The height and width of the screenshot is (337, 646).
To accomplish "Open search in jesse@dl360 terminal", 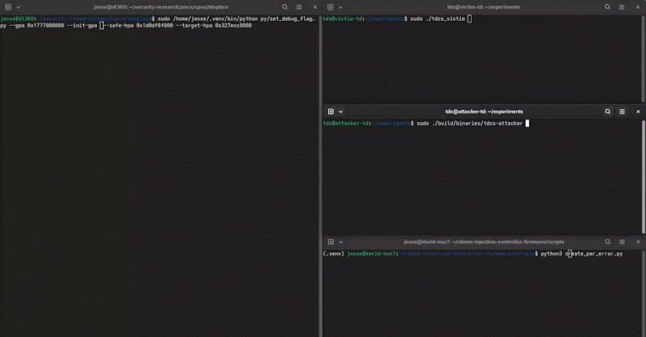I will (x=285, y=7).
